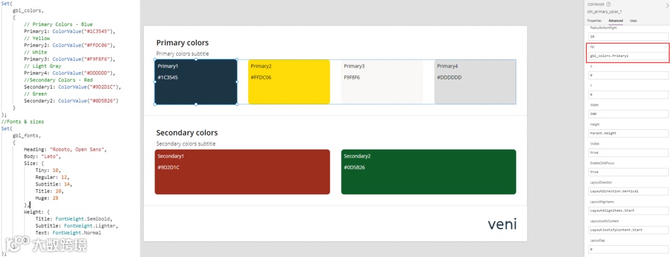Click the Primary colors heading
670x257 pixels.
pos(182,43)
